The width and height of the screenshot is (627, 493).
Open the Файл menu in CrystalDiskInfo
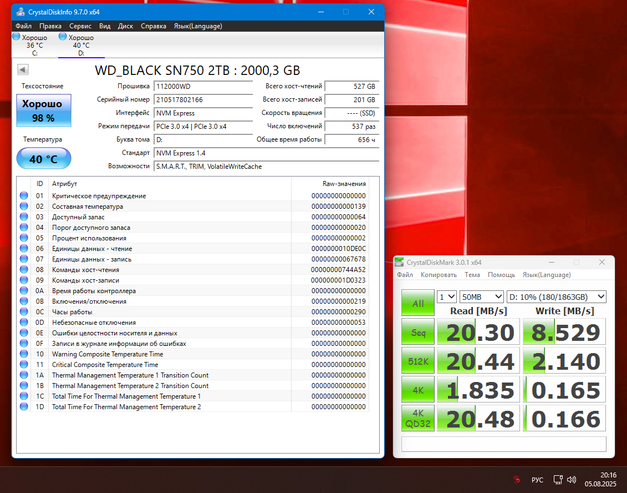click(x=24, y=26)
